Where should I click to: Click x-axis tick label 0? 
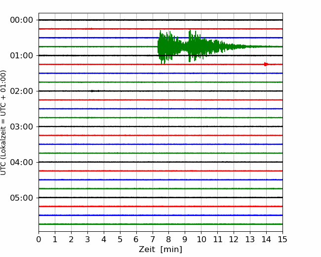click(x=39, y=239)
